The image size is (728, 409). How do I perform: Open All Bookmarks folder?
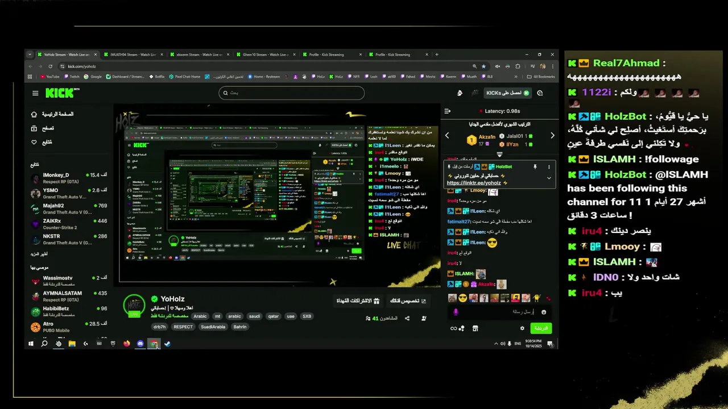pos(541,77)
